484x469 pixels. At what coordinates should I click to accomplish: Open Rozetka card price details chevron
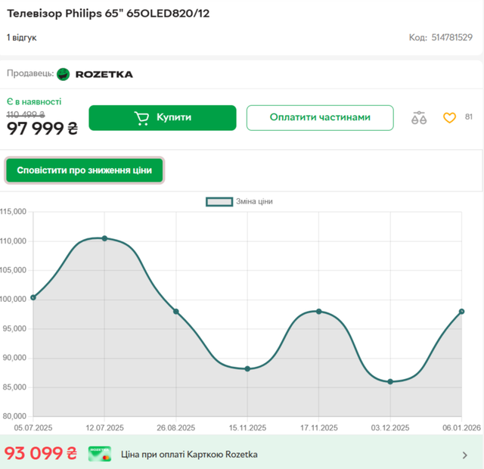[465, 455]
